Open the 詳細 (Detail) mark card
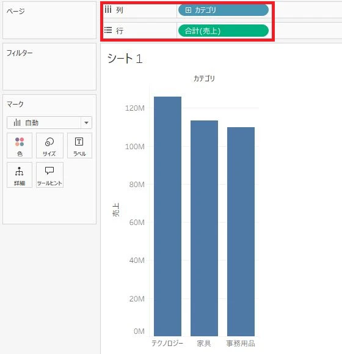Screen dimensions: 342x354 pos(20,175)
